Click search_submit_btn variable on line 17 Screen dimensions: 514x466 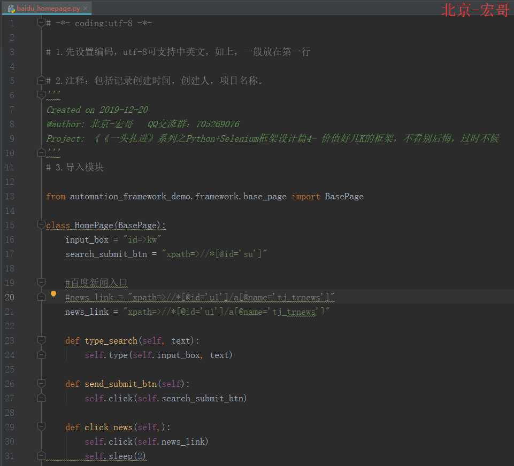coord(106,254)
